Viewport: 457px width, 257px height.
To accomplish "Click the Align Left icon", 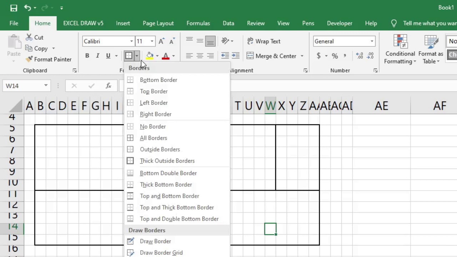I will click(189, 56).
